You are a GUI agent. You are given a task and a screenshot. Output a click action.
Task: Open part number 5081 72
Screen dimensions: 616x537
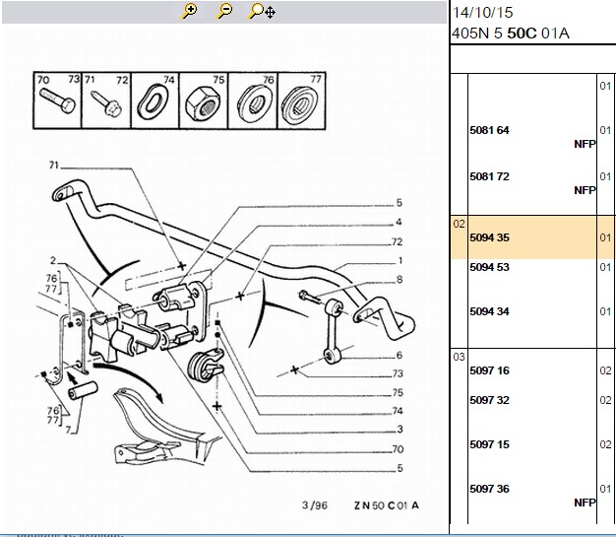coord(489,176)
